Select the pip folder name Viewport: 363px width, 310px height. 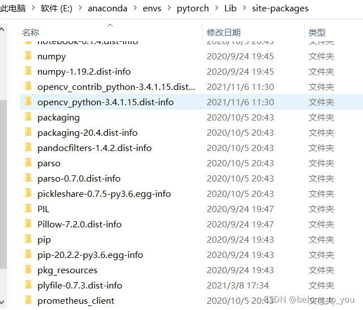(44, 240)
